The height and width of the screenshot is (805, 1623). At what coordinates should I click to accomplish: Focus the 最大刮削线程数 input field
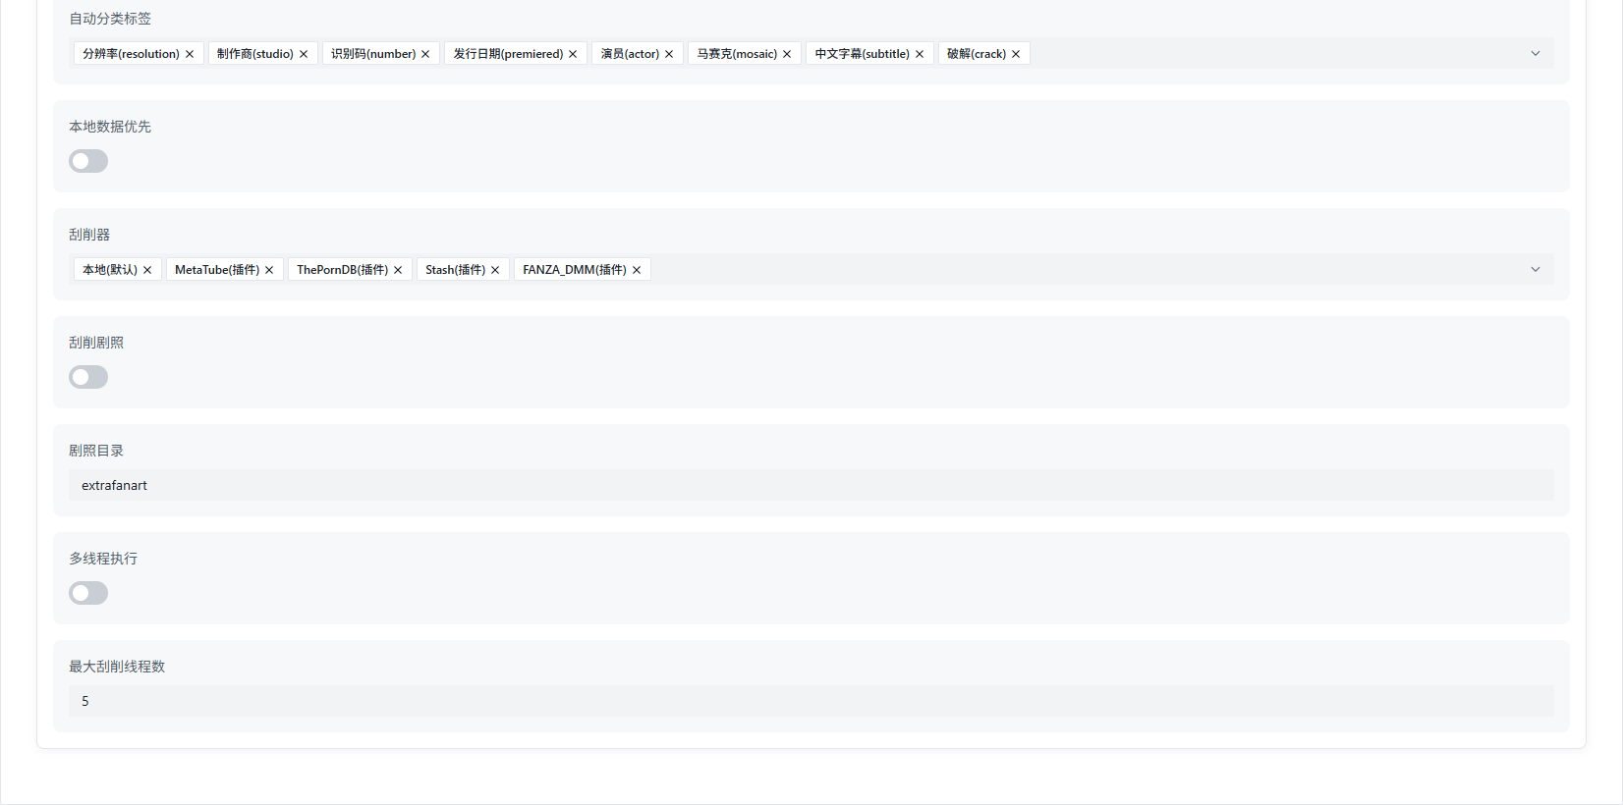(x=811, y=701)
